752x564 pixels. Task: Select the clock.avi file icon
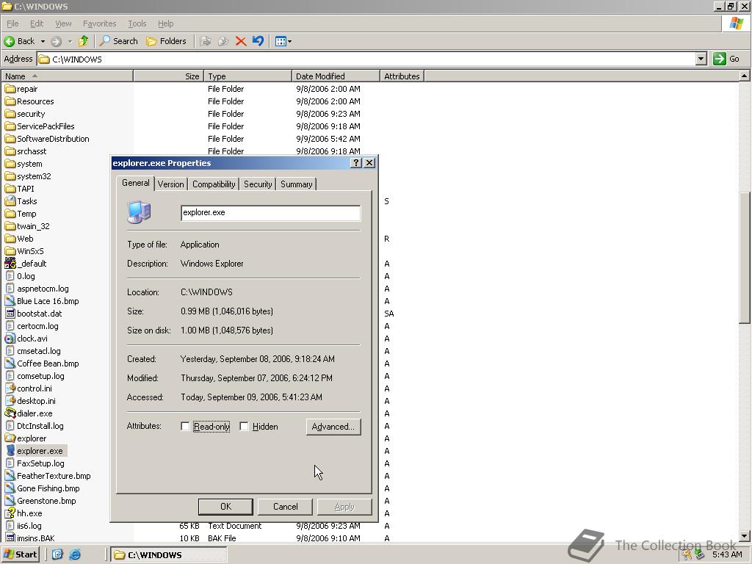pyautogui.click(x=10, y=338)
